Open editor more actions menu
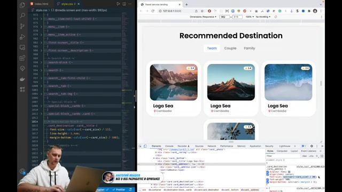342x192 pixels. [x=130, y=4]
